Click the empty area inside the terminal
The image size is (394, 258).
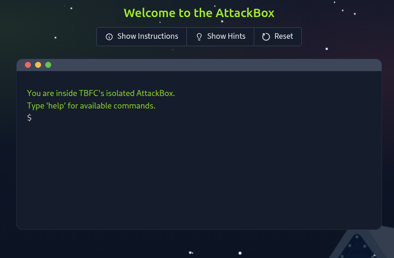tap(199, 175)
